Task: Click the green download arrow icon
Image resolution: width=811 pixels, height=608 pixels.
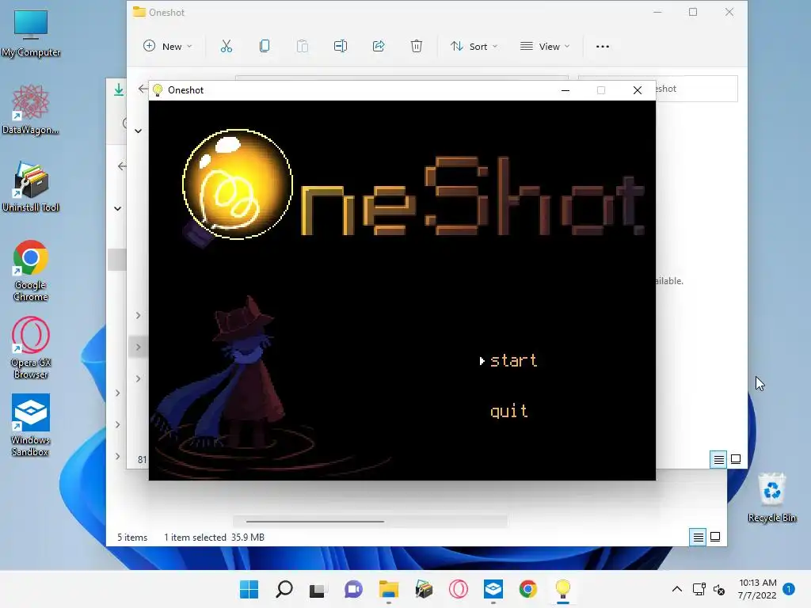Action: coord(119,89)
